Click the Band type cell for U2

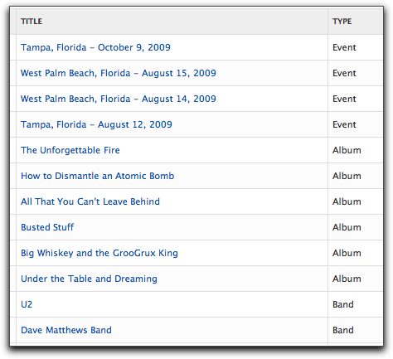[343, 304]
